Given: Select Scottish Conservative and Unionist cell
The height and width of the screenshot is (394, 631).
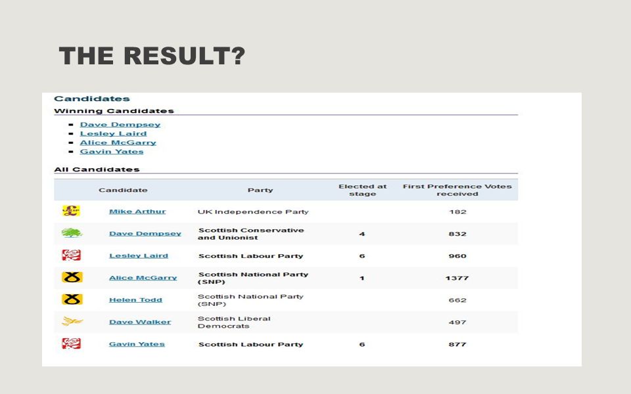Looking at the screenshot, I should [251, 234].
